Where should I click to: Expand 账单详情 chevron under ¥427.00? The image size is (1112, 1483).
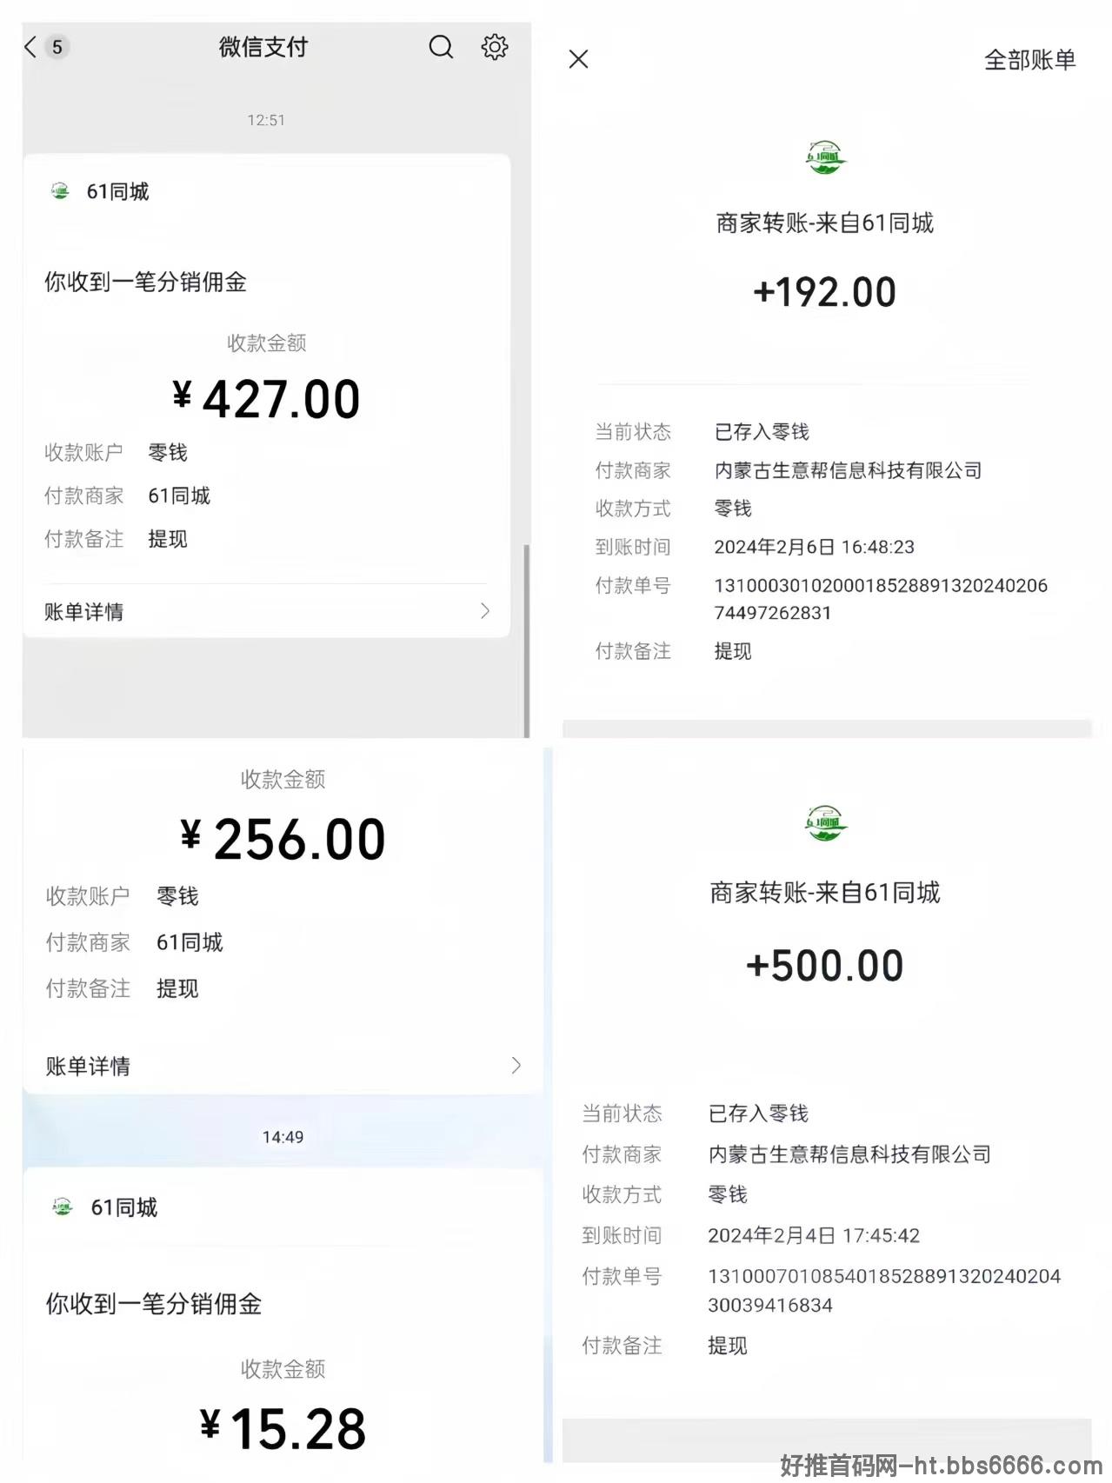coord(485,611)
